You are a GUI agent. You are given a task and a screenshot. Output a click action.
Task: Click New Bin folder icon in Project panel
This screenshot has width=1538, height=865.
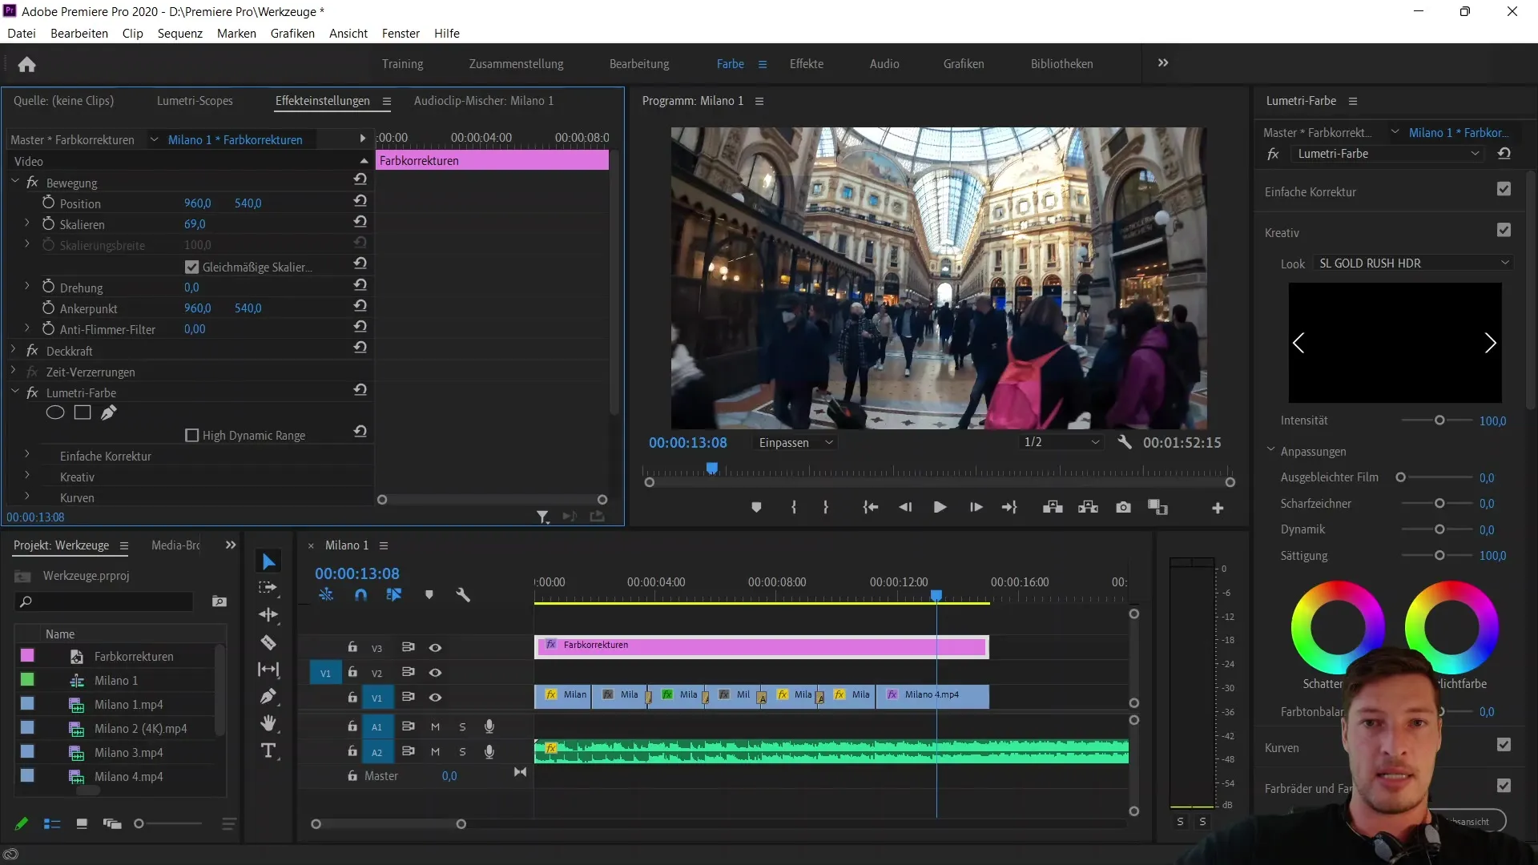tap(219, 601)
